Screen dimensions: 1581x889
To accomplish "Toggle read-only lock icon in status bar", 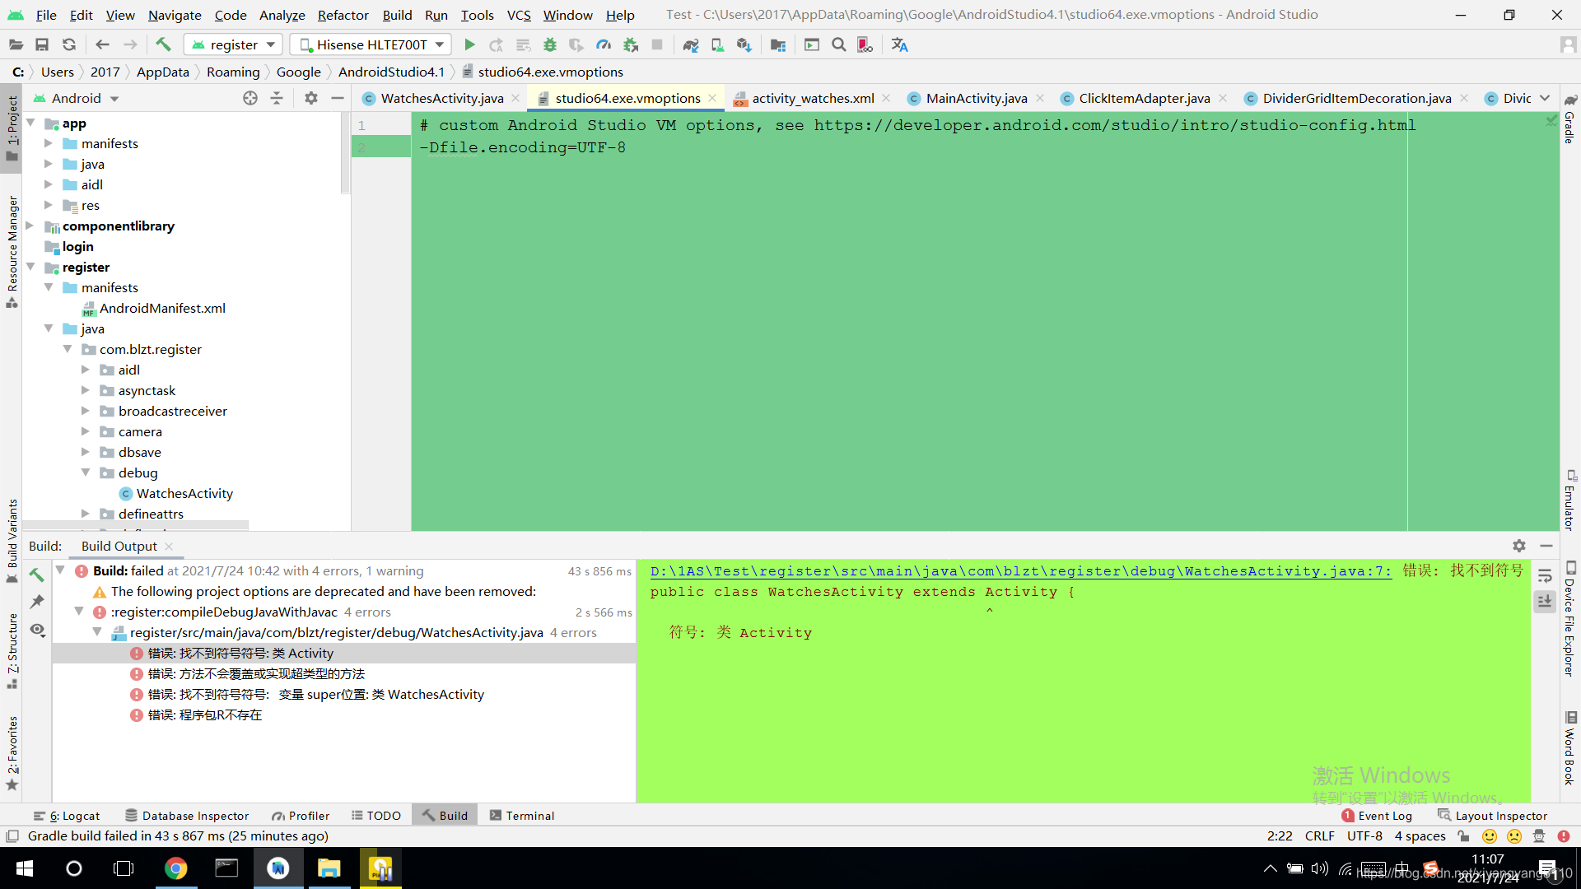I will tap(1463, 835).
